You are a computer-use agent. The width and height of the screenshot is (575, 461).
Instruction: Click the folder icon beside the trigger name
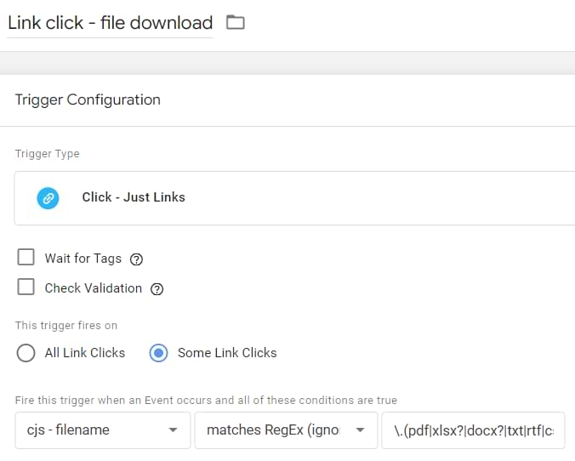point(235,23)
